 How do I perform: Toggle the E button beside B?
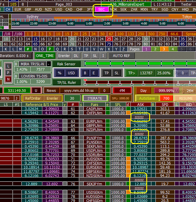click(94, 73)
